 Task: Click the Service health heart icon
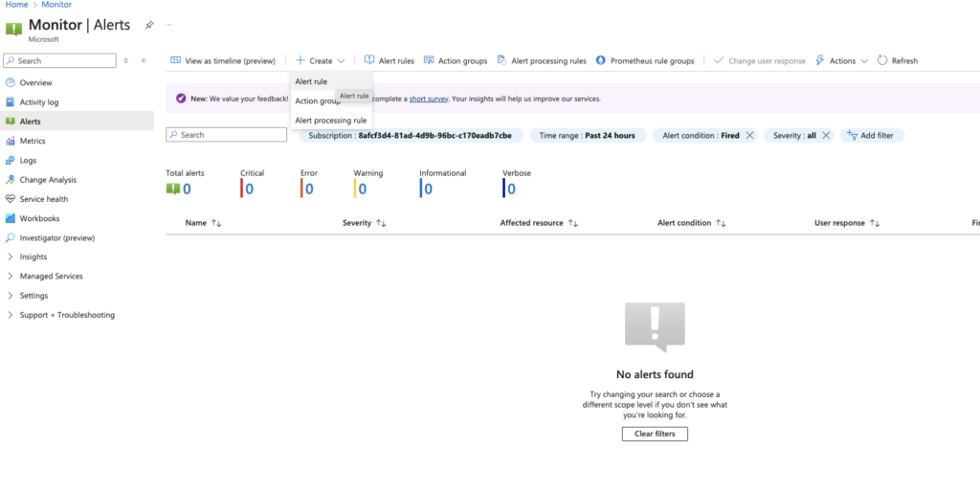[10, 199]
